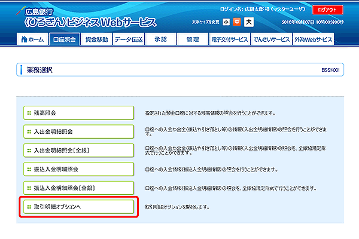359x239 pixels.
Task: Choose the 振込入金明細照会[全銀] button
Action: pyautogui.click(x=77, y=188)
